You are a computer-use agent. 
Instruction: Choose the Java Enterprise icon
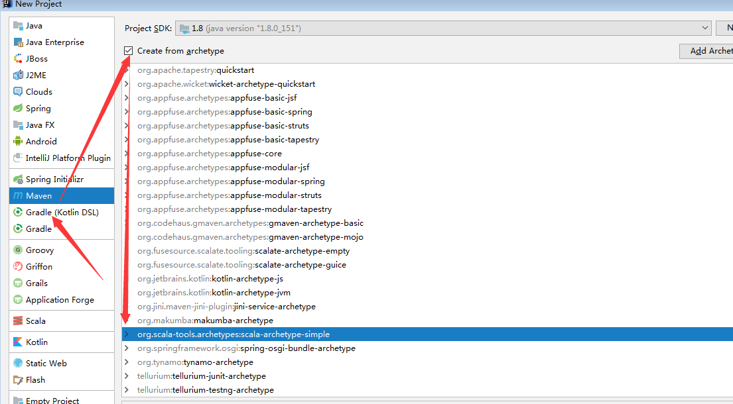(x=18, y=42)
